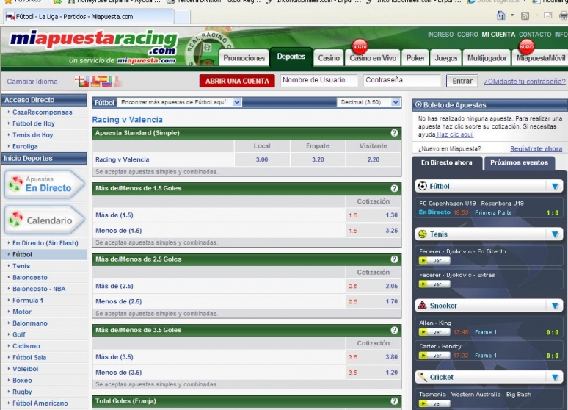Open the Juegos tab
This screenshot has width=568, height=410.
(x=446, y=58)
